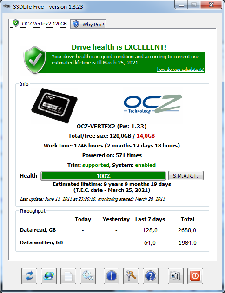
Task: Click the OCZ-VERTEX2 (Fw: 1.33) text
Action: click(x=112, y=126)
